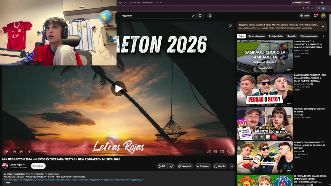Go to the previous video in the player
The width and height of the screenshot is (331, 186).
click(15, 152)
